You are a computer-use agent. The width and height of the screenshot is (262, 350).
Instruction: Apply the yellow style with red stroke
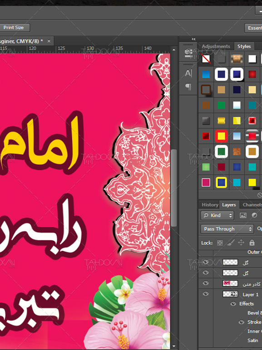pos(221,136)
